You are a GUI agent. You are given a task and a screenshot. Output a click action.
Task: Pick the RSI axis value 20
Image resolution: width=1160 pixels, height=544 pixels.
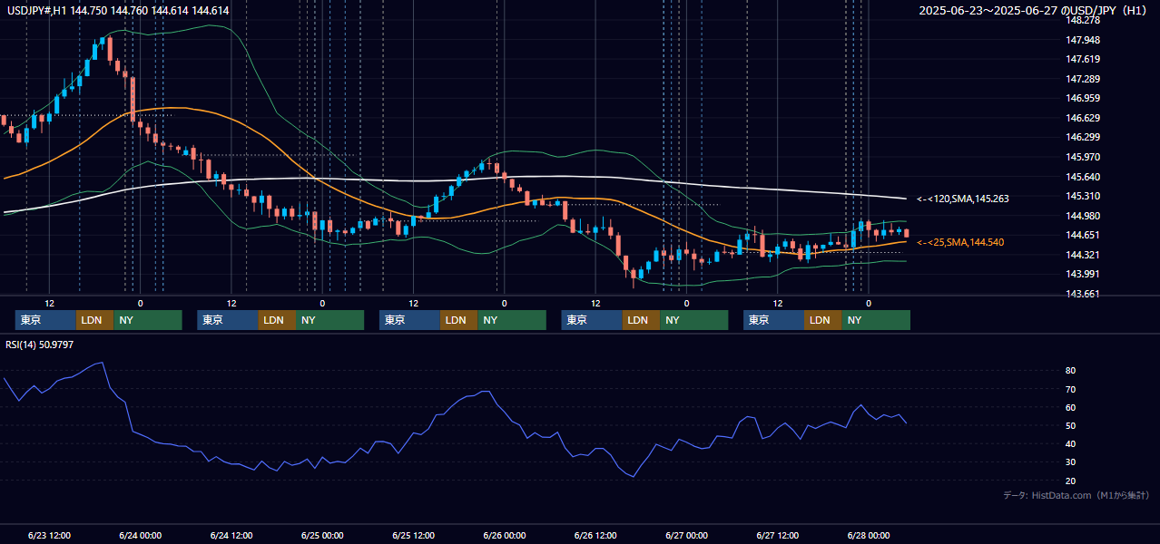[1071, 481]
